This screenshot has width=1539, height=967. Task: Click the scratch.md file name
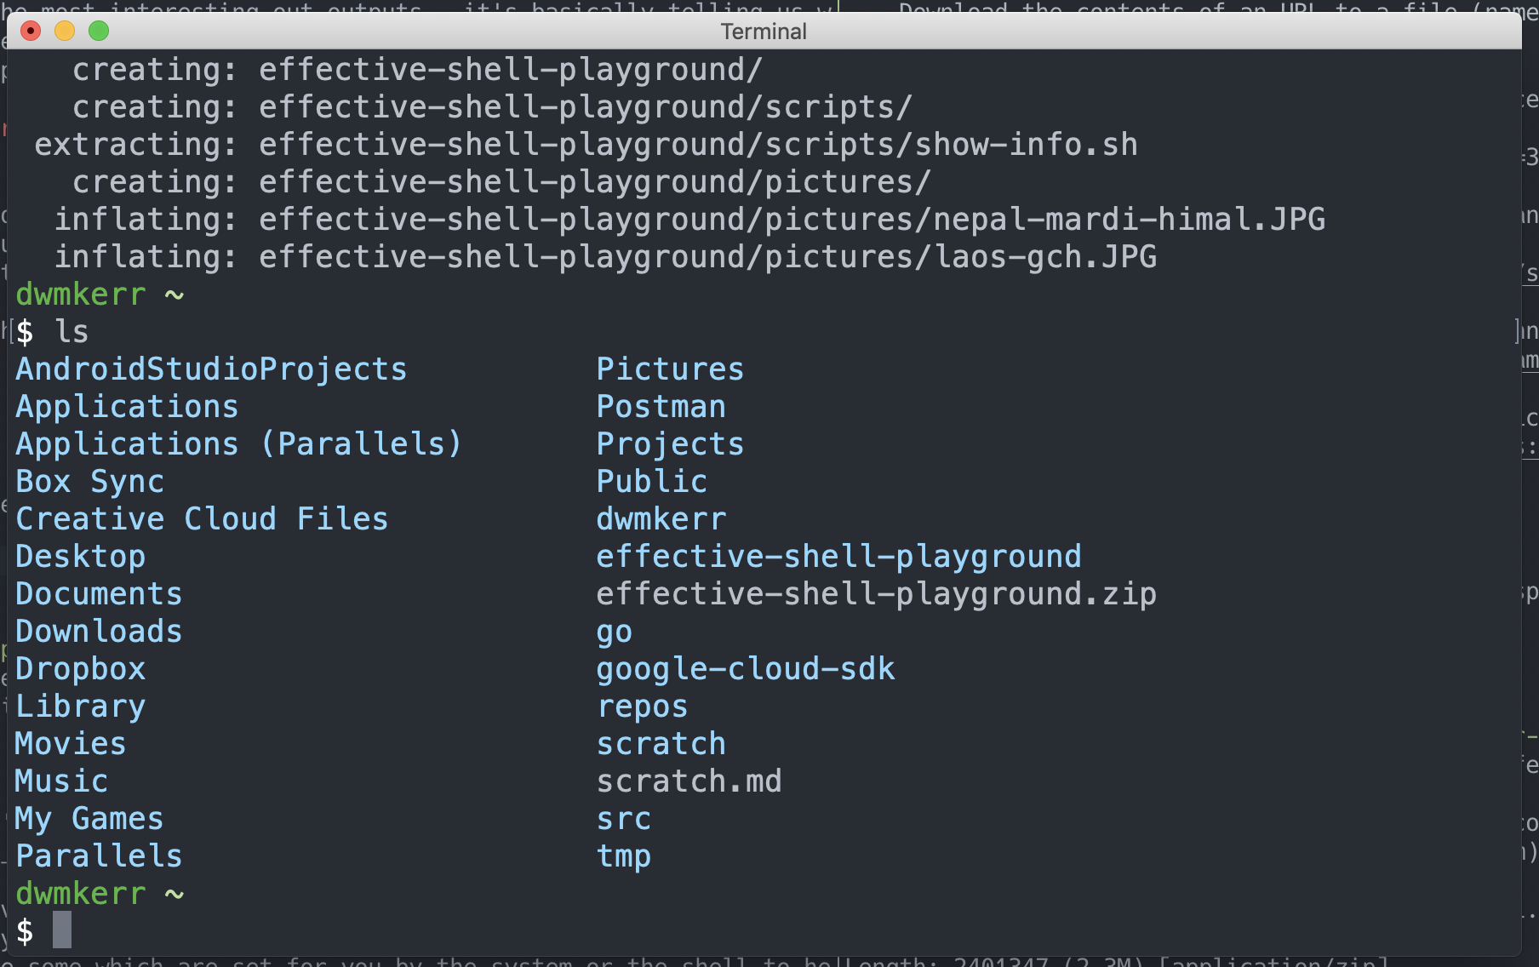689,781
